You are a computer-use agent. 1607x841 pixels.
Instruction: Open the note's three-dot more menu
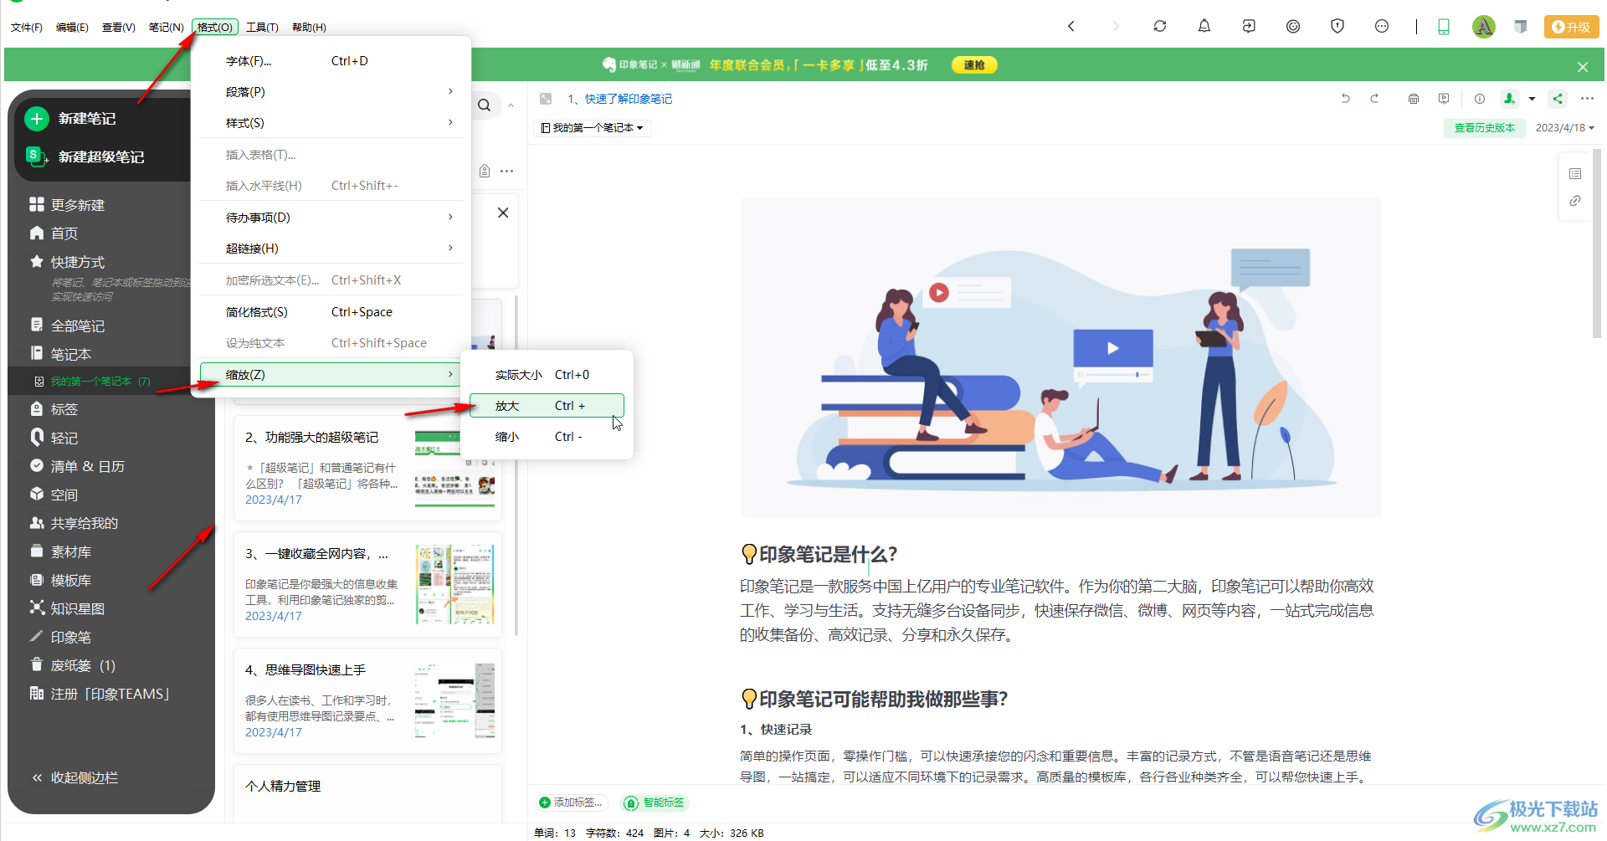point(1587,99)
